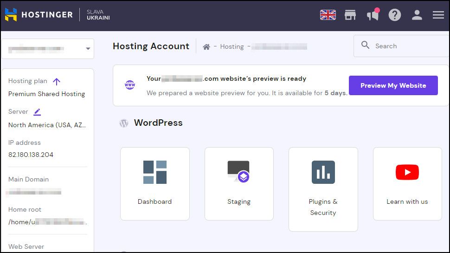Open the help question mark icon
Screen dimensions: 450x253
(395, 15)
